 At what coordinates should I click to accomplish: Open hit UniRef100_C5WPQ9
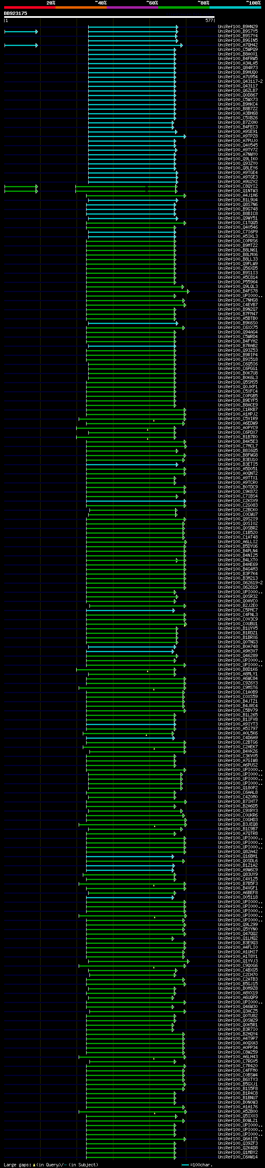(x=238, y=49)
